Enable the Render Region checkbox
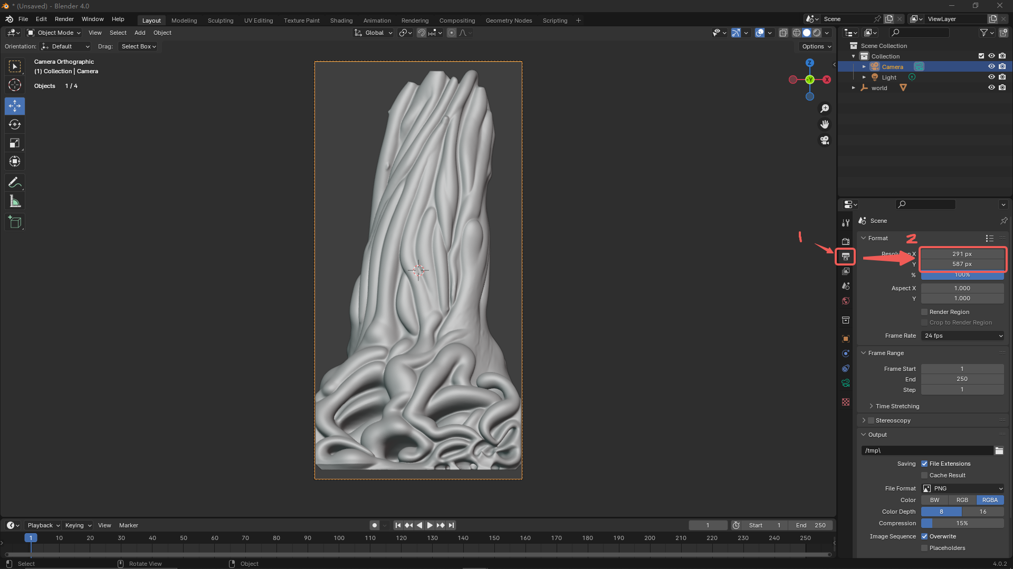This screenshot has height=569, width=1013. coord(924,312)
